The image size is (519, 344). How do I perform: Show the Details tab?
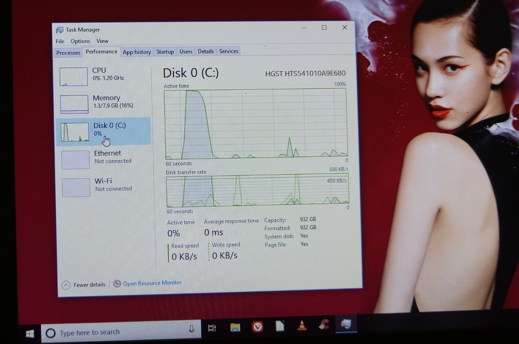pos(206,51)
